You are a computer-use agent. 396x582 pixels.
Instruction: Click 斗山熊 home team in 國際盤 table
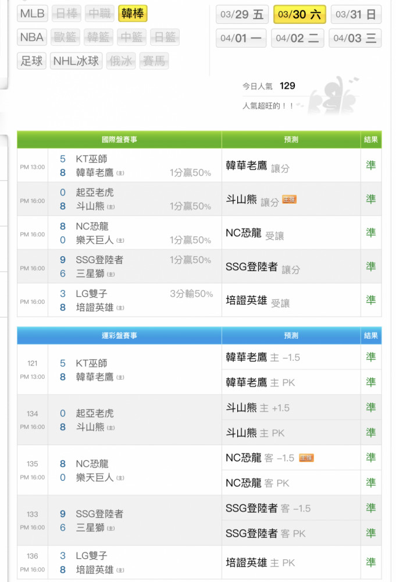(x=90, y=206)
